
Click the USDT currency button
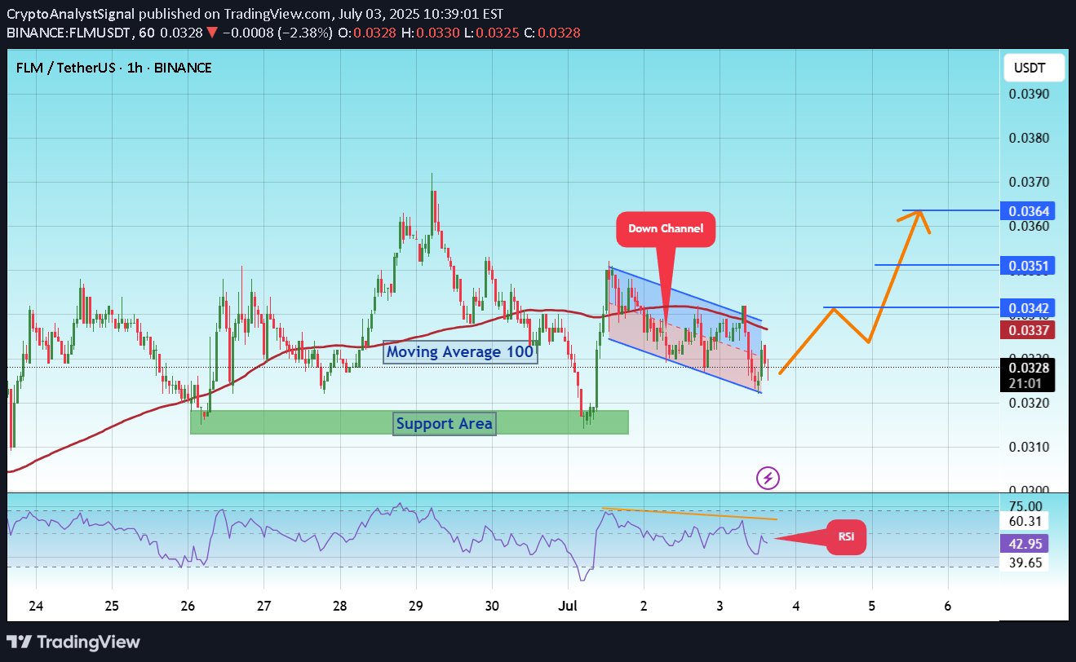click(1034, 68)
